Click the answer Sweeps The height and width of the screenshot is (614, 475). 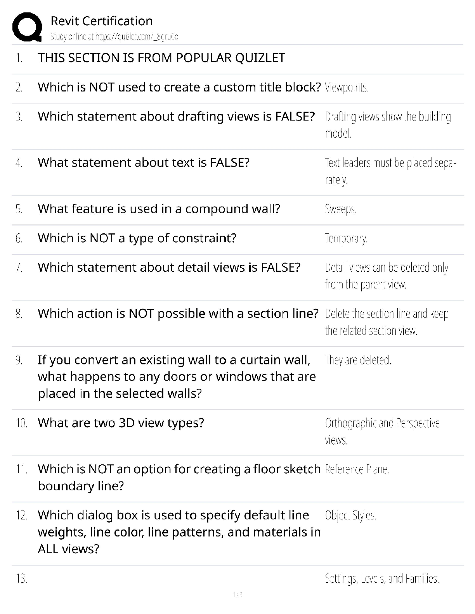(x=341, y=209)
